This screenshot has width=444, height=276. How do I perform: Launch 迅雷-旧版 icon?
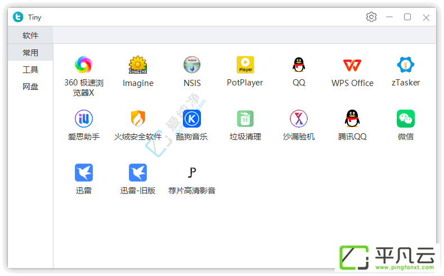point(138,172)
